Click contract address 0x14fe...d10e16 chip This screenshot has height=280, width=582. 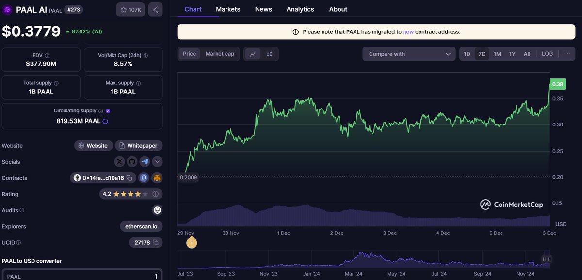click(x=103, y=178)
